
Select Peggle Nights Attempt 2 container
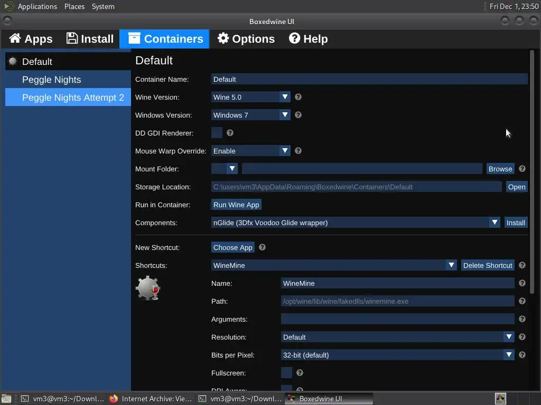(x=68, y=98)
